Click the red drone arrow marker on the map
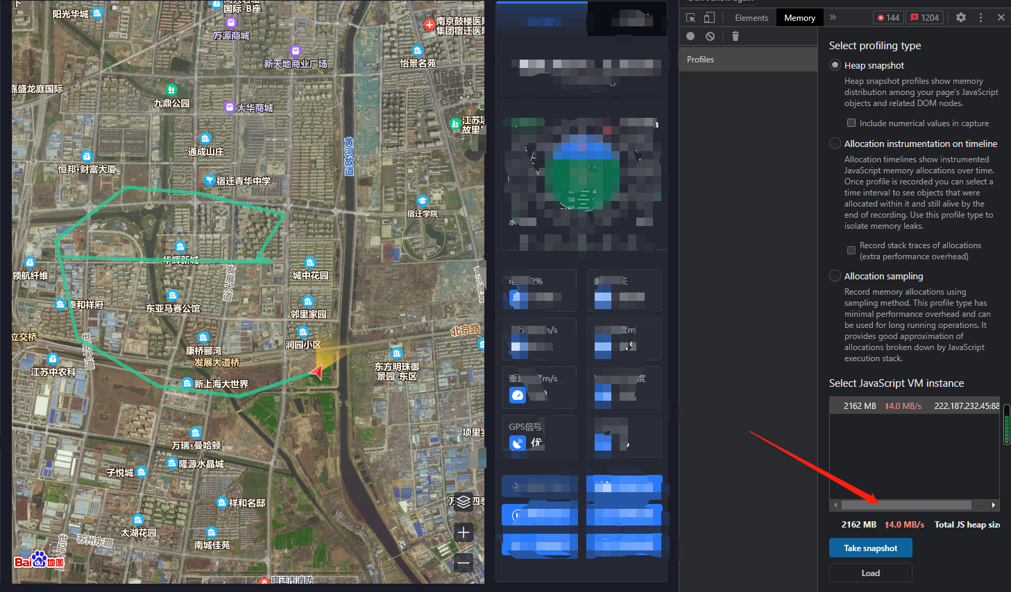 tap(316, 372)
